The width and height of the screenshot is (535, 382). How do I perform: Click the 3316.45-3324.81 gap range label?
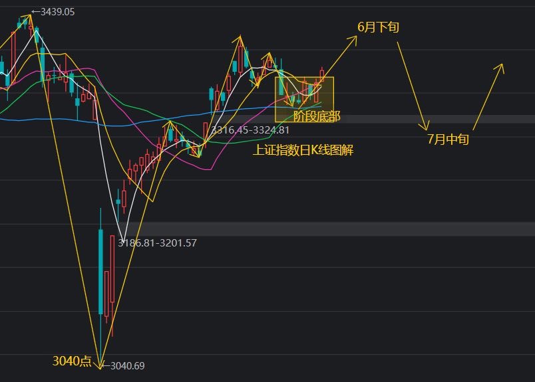tap(250, 130)
